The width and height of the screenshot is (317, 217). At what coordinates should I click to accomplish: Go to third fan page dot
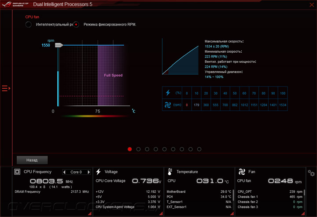[147, 149]
